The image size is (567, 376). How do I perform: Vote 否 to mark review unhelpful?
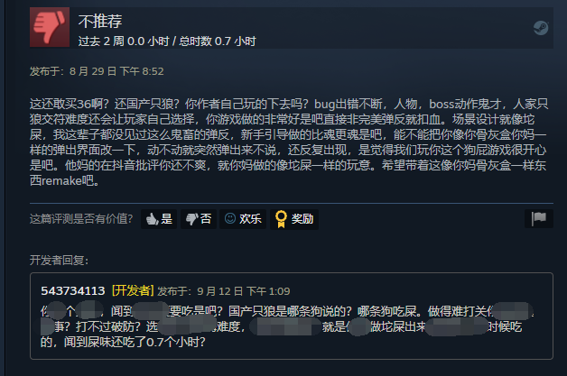(x=199, y=219)
